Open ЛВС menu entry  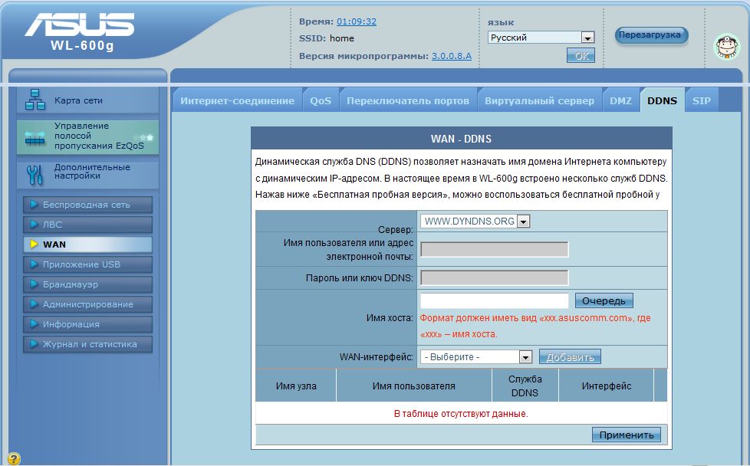point(88,224)
